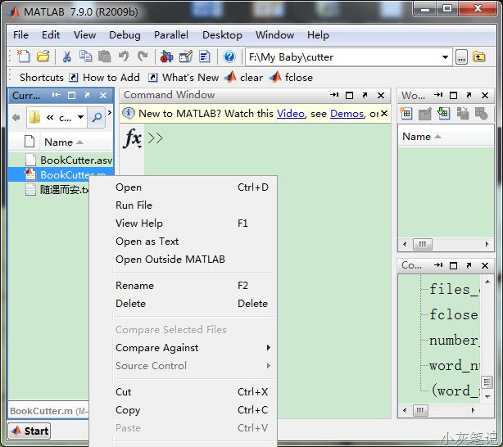Click the New M-File icon in toolbar
The image size is (503, 447).
pos(24,56)
